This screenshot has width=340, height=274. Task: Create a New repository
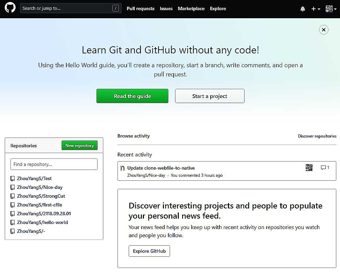click(x=80, y=145)
